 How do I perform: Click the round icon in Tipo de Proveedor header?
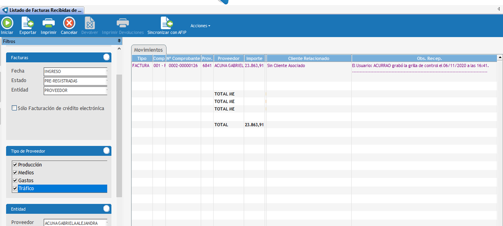tap(106, 151)
